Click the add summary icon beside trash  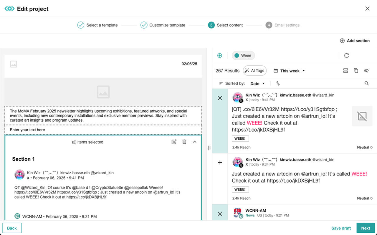pyautogui.click(x=174, y=142)
